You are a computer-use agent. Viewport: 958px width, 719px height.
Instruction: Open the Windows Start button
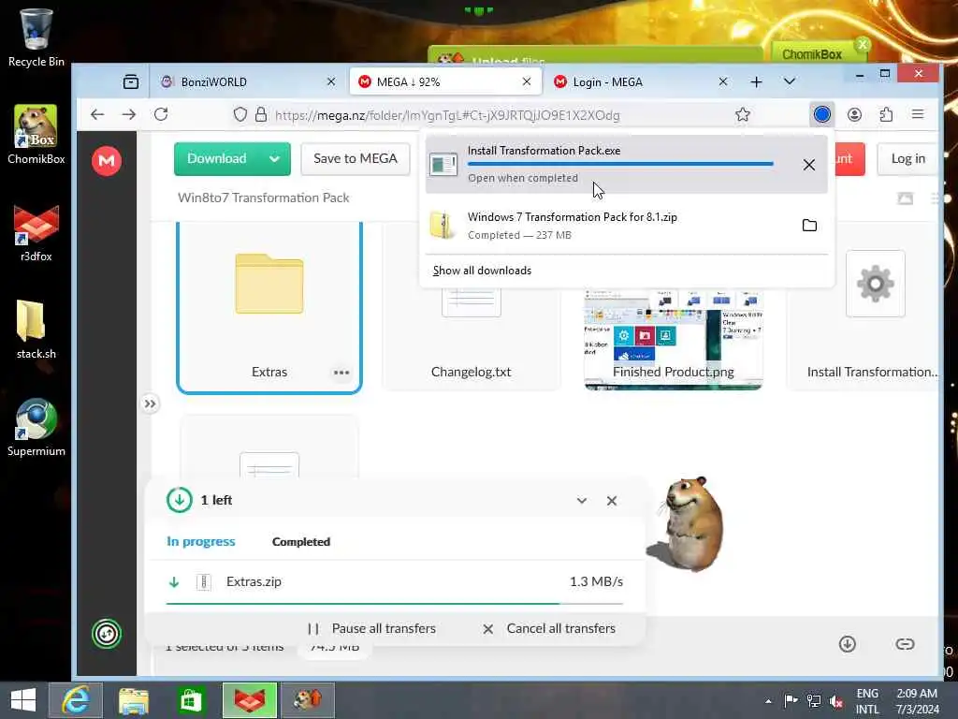(23, 699)
